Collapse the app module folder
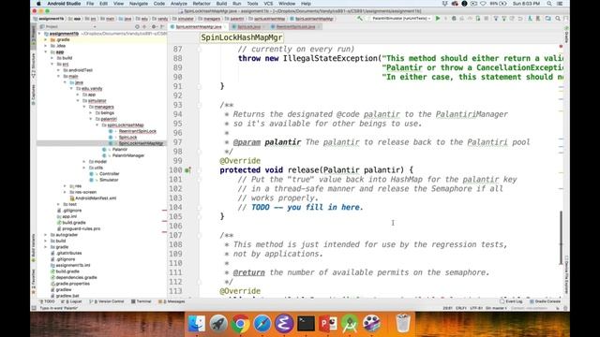The image size is (600, 337). tap(46, 52)
